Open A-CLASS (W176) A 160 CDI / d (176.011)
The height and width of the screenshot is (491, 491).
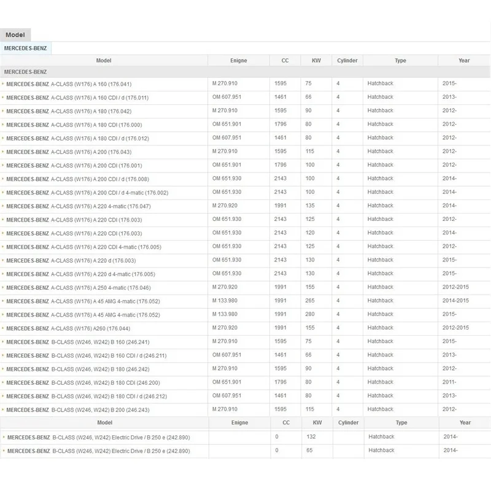(77, 98)
